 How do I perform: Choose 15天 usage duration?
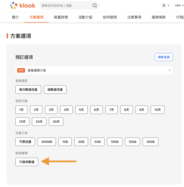(x=22, y=121)
